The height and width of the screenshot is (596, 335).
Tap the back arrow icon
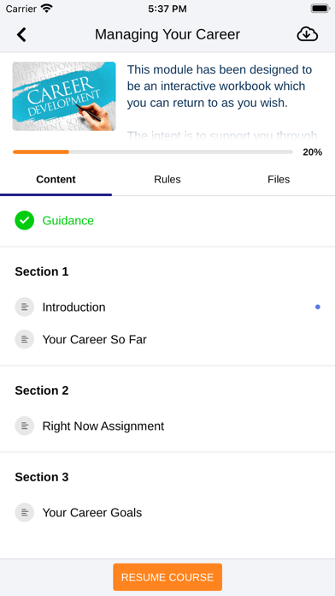(21, 34)
